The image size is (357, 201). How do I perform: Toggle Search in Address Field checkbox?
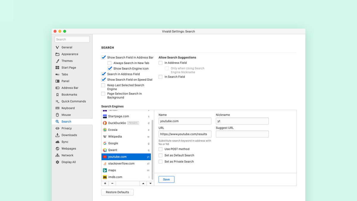(x=104, y=74)
